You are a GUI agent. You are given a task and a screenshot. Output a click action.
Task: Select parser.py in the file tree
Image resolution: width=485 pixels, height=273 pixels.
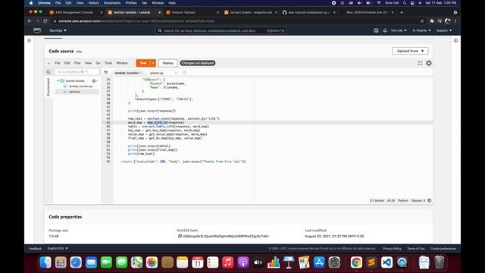point(74,92)
